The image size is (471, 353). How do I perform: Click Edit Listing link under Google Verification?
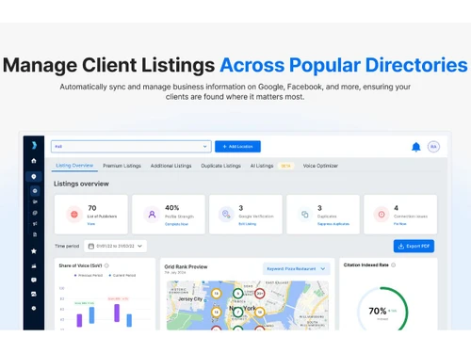click(x=248, y=224)
